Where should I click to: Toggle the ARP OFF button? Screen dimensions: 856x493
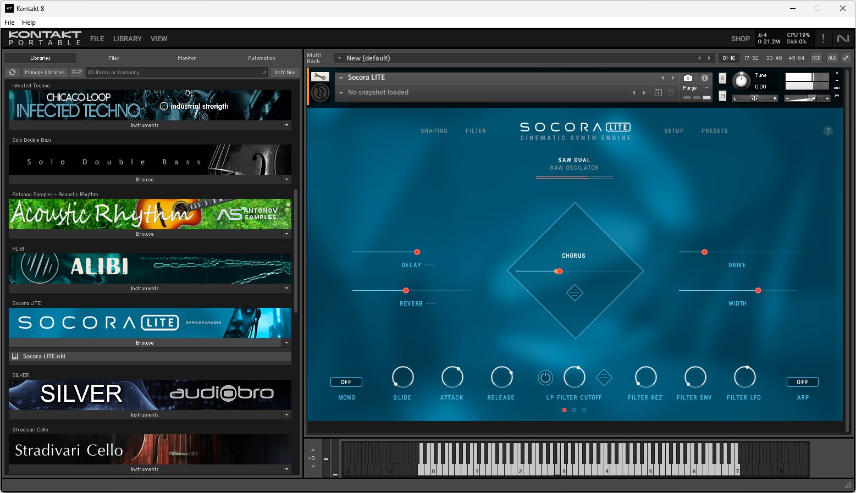click(x=803, y=382)
